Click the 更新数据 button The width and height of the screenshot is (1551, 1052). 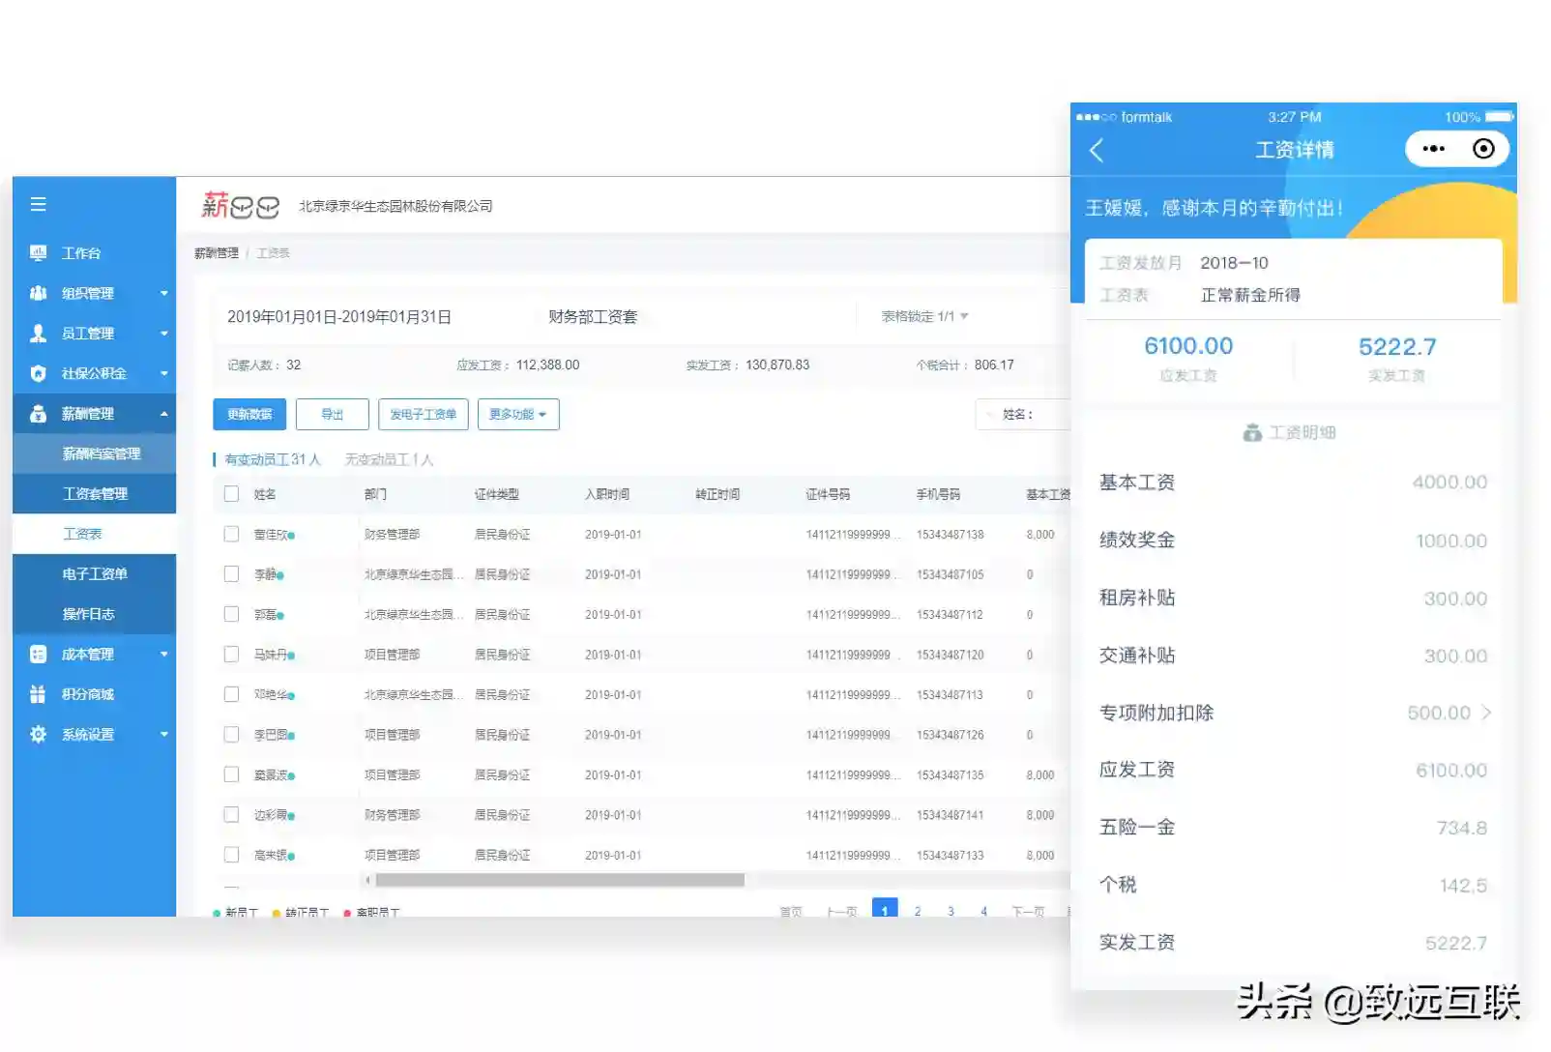point(249,415)
